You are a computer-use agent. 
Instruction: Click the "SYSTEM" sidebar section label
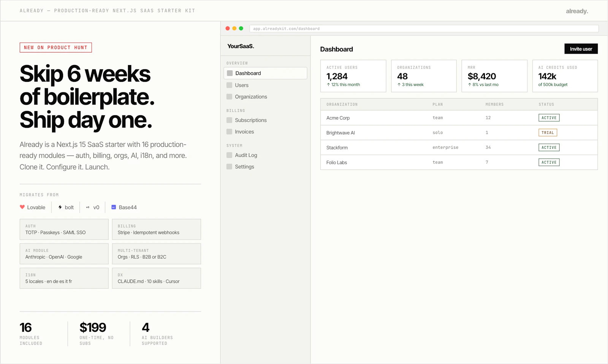[x=234, y=146]
